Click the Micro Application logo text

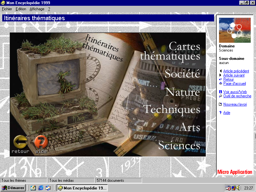(235, 172)
